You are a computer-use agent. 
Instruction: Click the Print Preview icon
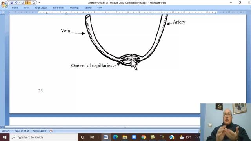[x=33, y=3]
